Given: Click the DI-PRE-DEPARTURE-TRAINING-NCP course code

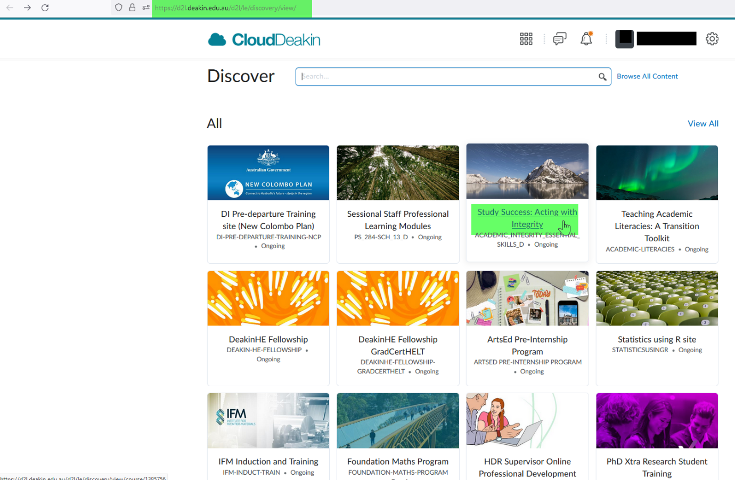Looking at the screenshot, I should 268,237.
